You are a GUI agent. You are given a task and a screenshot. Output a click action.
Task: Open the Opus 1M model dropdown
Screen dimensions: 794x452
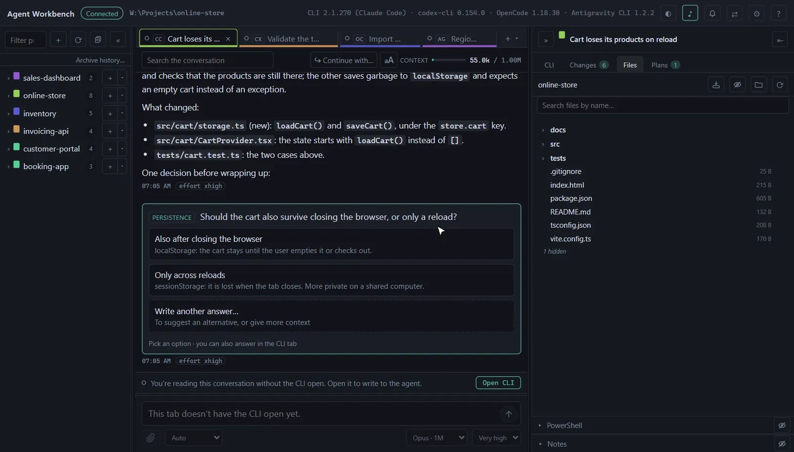(x=437, y=438)
